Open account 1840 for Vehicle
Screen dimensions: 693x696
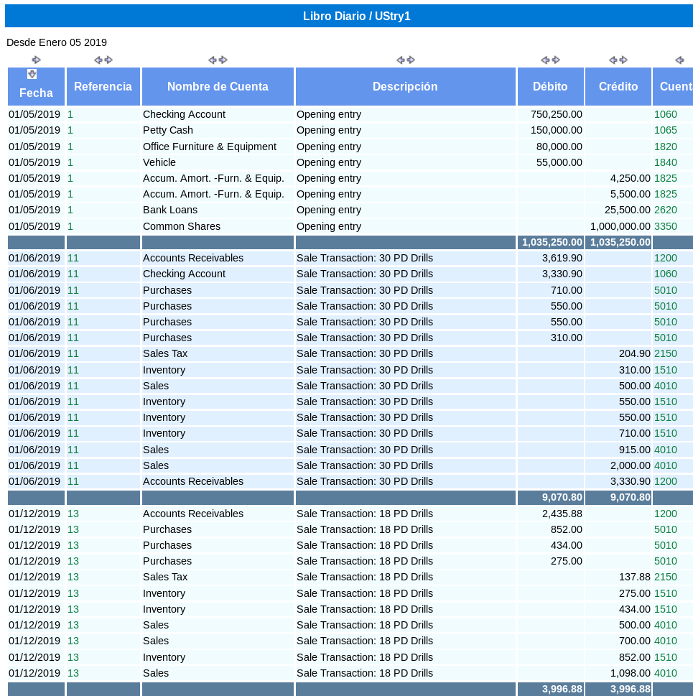click(666, 162)
